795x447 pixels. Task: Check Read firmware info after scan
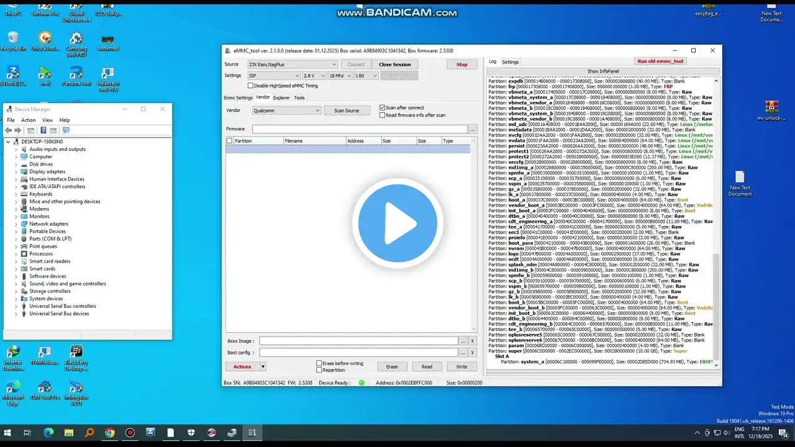coord(382,115)
